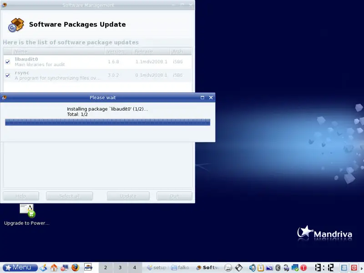Switch to virtual desktop 2

(x=106, y=268)
